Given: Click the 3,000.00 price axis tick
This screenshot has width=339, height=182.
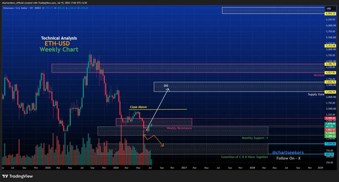Looking at the screenshot, I should click(x=330, y=97).
